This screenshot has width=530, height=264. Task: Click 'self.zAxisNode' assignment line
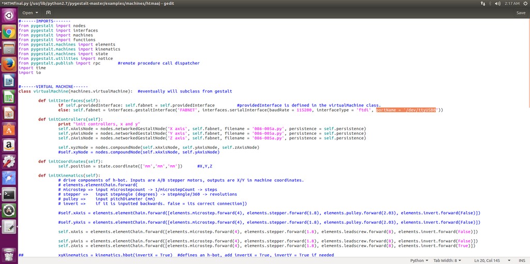point(212,138)
